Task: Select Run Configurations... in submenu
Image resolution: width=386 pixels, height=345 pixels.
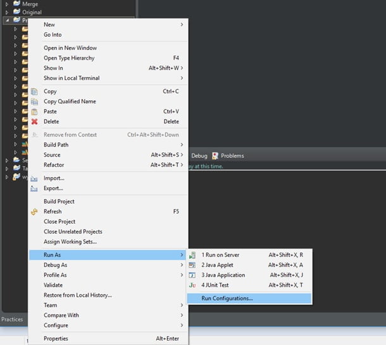Action: [249, 298]
